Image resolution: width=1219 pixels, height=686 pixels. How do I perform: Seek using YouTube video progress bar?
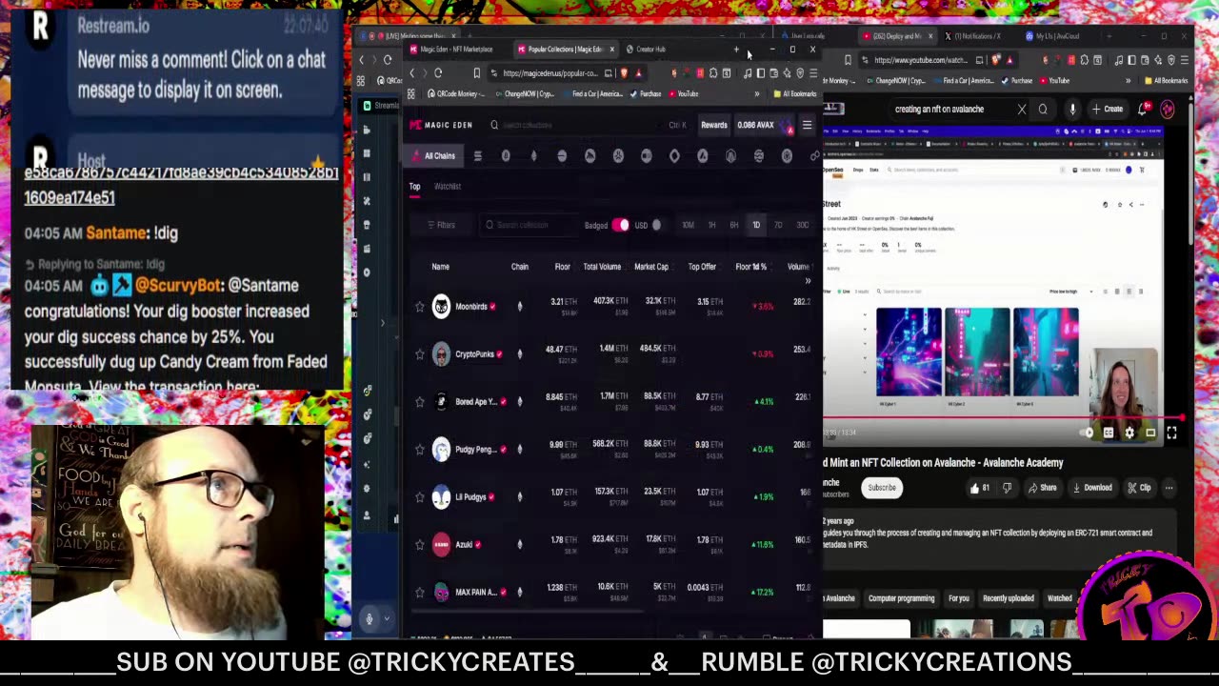pos(1004,417)
